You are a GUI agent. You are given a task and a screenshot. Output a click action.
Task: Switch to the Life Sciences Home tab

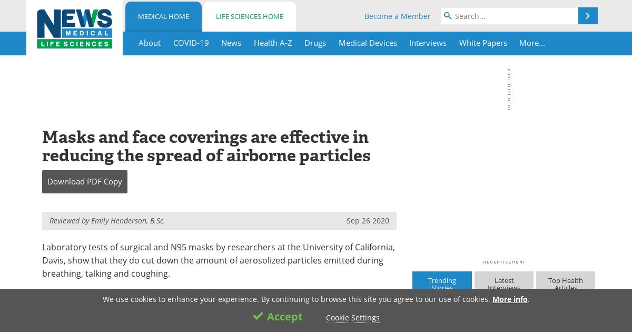click(x=250, y=16)
